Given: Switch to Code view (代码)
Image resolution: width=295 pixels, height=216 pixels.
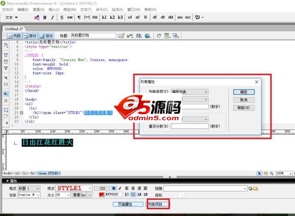Looking at the screenshot, I should [x=14, y=36].
